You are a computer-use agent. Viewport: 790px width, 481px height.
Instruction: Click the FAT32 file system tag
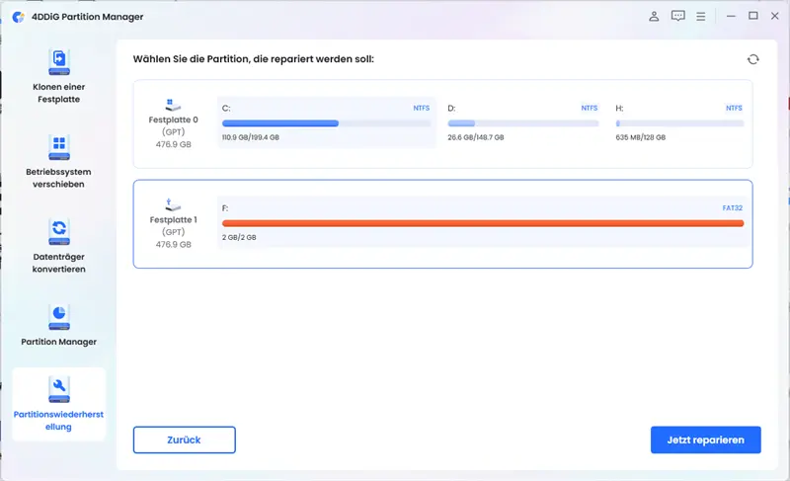(732, 208)
